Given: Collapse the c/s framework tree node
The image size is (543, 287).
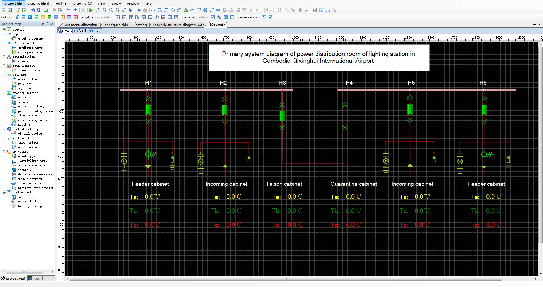Looking at the screenshot, I should coord(4,43).
